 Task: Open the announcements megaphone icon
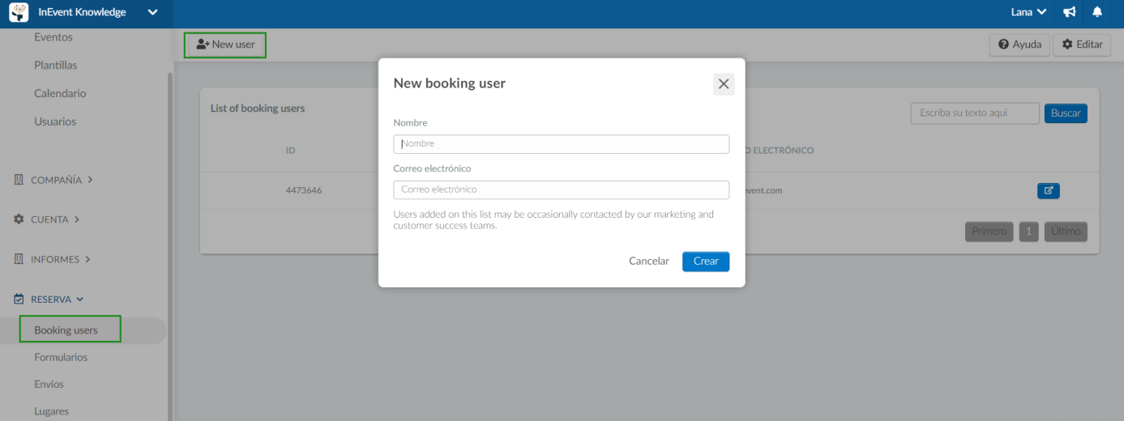(x=1070, y=12)
